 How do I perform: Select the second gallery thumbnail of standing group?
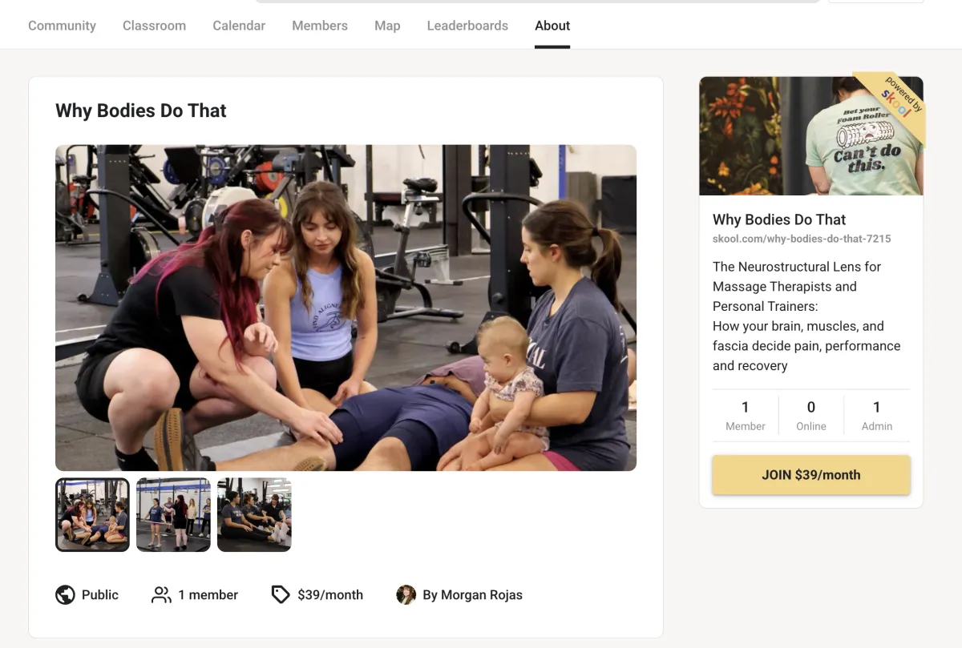click(x=173, y=515)
